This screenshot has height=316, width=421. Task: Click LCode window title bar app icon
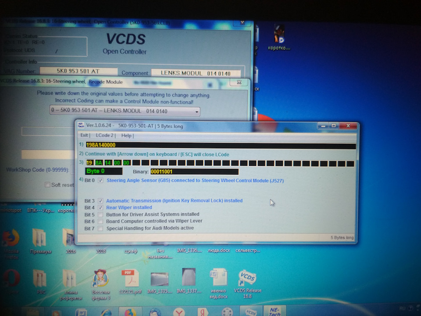tap(81, 125)
